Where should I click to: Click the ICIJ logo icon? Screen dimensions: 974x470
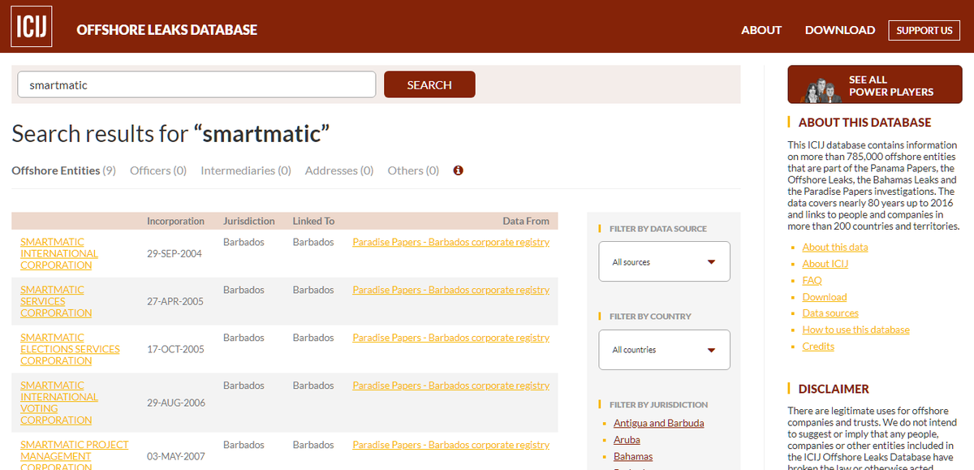(32, 28)
